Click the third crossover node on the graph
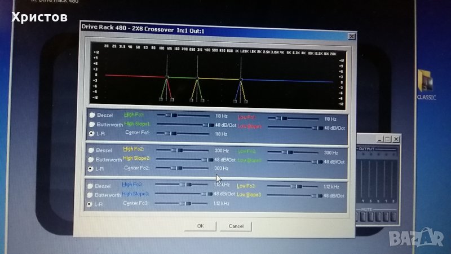 [241, 79]
